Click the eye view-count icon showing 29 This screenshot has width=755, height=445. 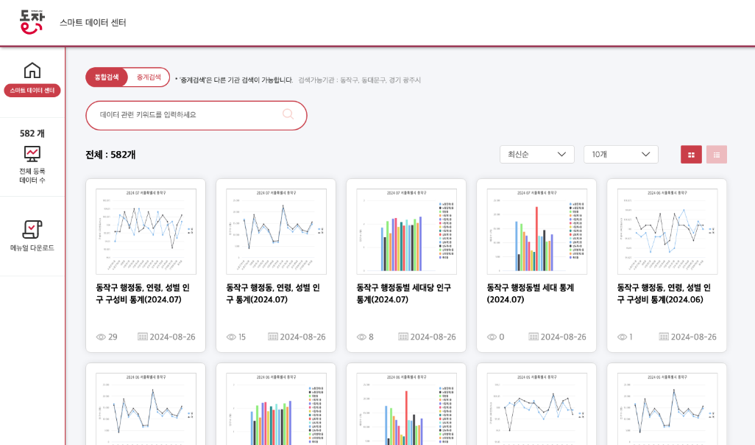102,337
